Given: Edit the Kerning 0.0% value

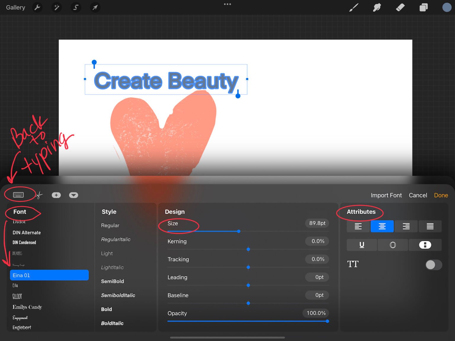Looking at the screenshot, I should coord(317,241).
